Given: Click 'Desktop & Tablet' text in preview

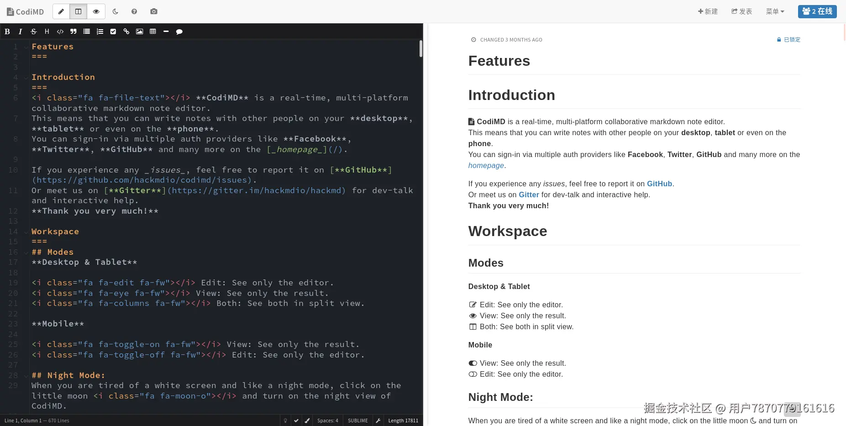Looking at the screenshot, I should pos(499,287).
